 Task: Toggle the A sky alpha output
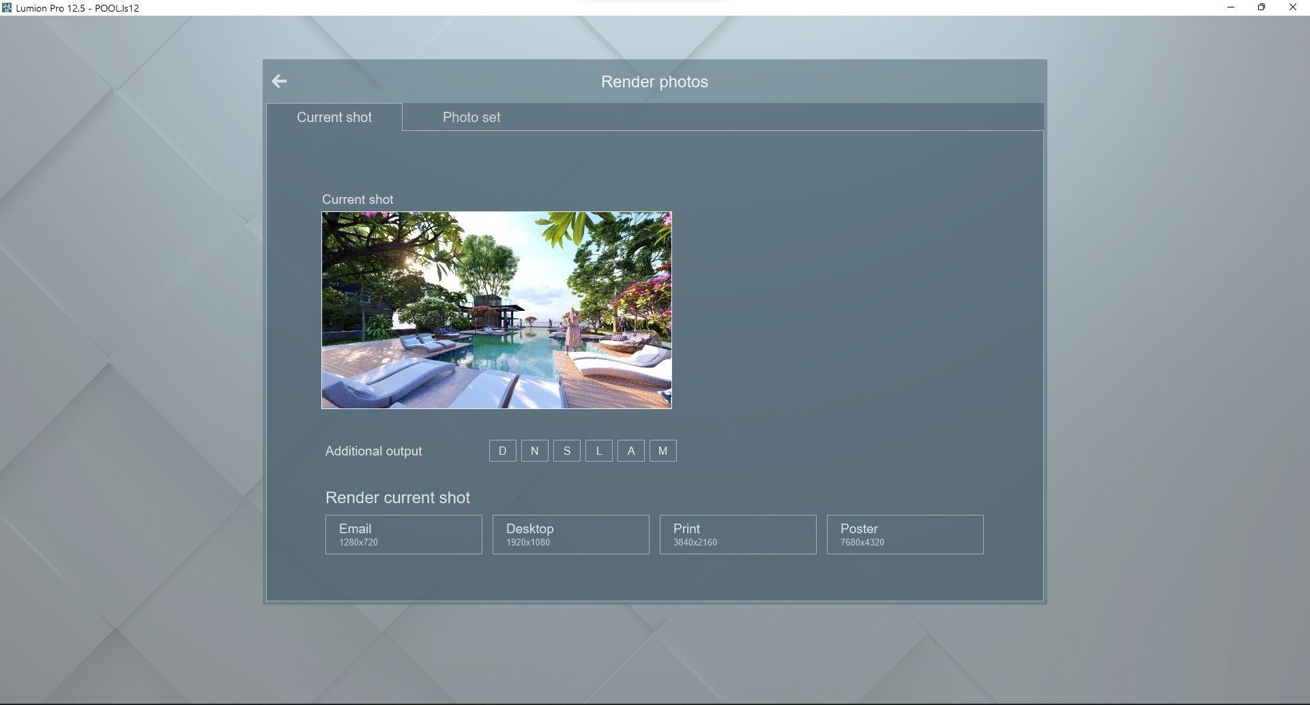[631, 451]
